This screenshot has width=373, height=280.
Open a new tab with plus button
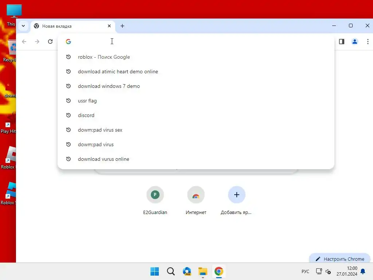click(122, 26)
